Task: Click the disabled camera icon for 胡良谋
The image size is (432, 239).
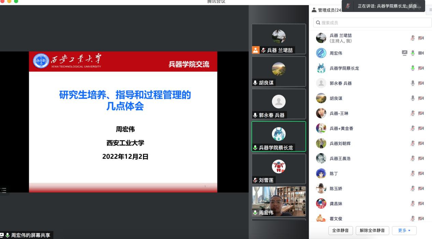Action: tap(421, 98)
